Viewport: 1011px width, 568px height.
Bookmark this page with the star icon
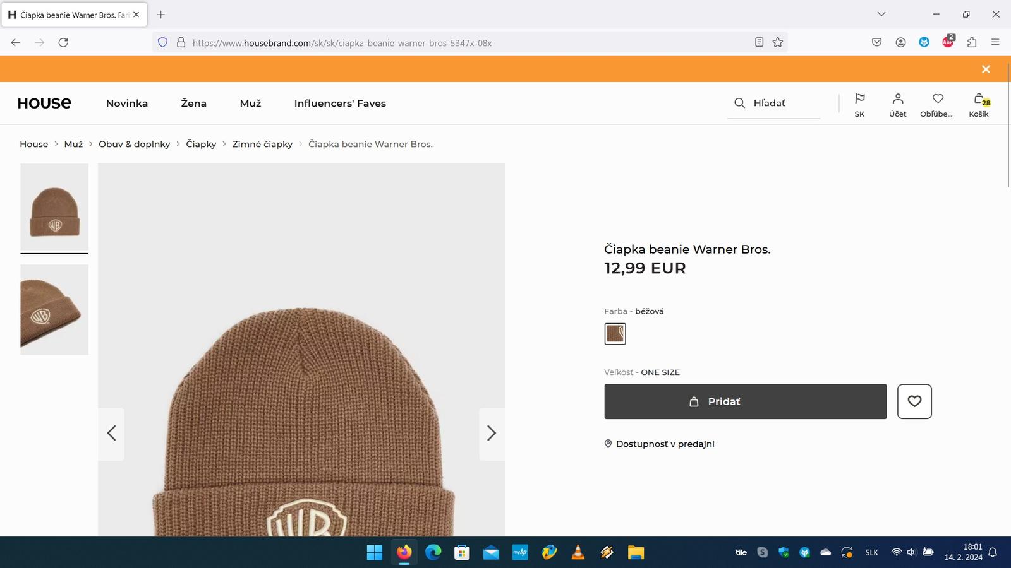777,42
